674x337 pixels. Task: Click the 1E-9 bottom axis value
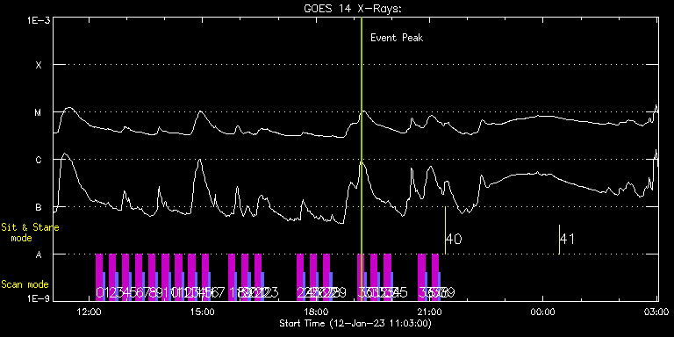point(39,298)
